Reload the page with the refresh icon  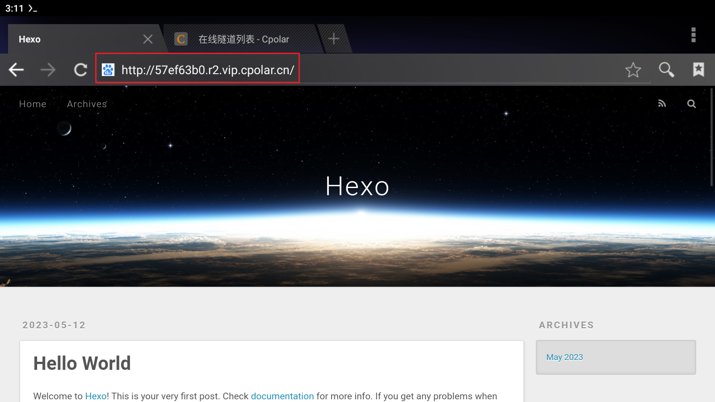pos(80,70)
